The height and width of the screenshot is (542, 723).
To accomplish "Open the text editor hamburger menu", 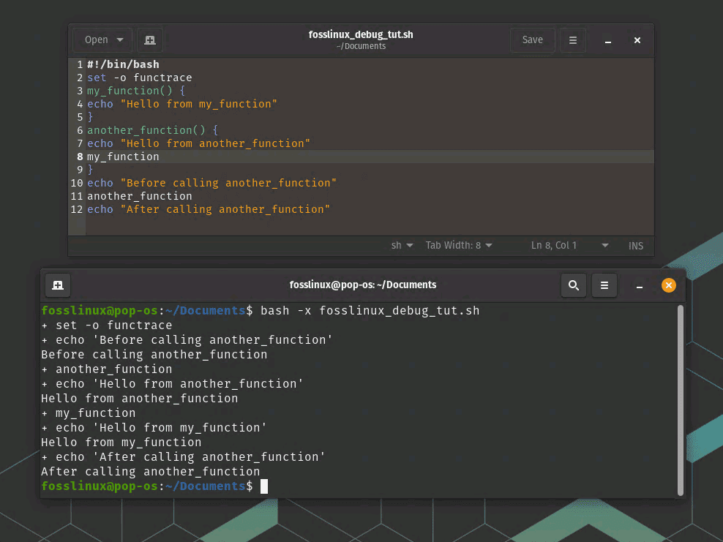I will [573, 40].
